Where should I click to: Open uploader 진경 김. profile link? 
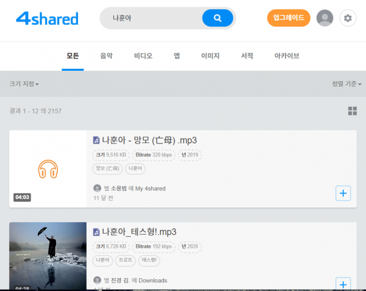120,280
